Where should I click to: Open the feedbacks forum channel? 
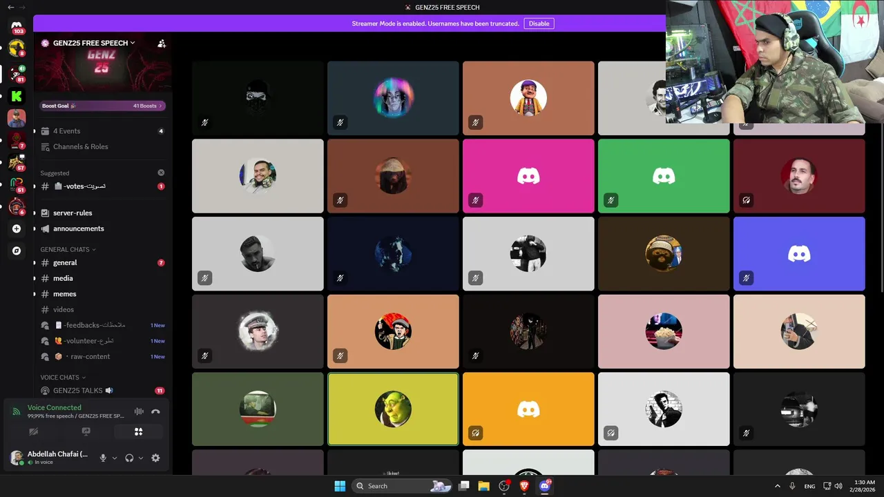(x=102, y=325)
